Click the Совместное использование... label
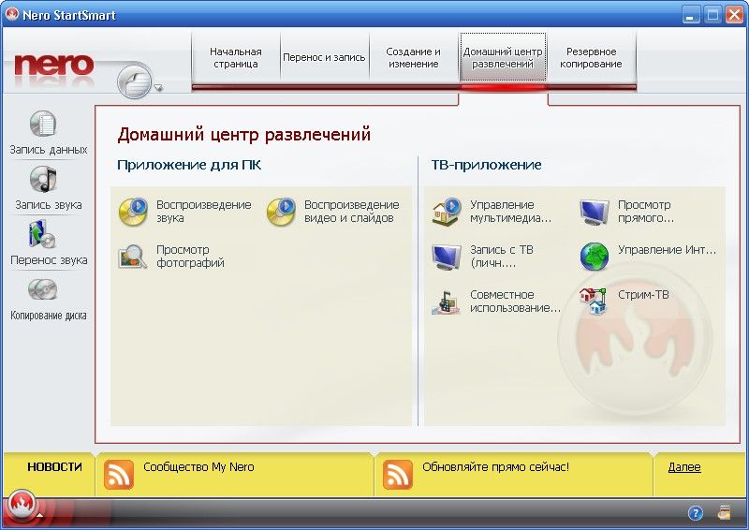 [515, 302]
